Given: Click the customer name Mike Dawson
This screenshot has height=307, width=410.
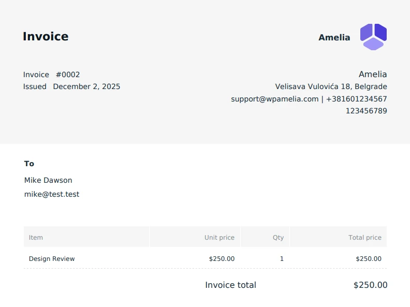Looking at the screenshot, I should 48,180.
